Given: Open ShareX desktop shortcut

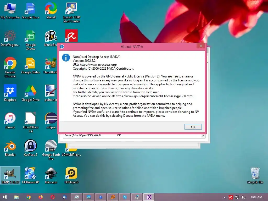Looking at the screenshot, I should pyautogui.click(x=51, y=11).
